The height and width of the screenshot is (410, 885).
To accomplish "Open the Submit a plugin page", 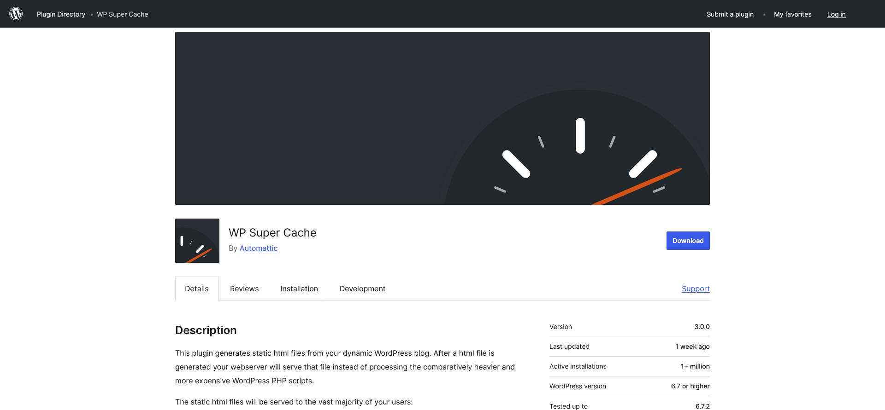I will point(730,14).
